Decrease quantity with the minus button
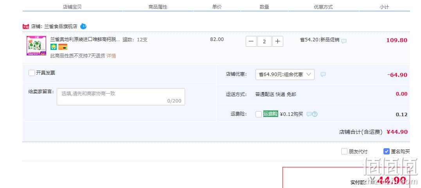The image size is (421, 188). click(251, 41)
